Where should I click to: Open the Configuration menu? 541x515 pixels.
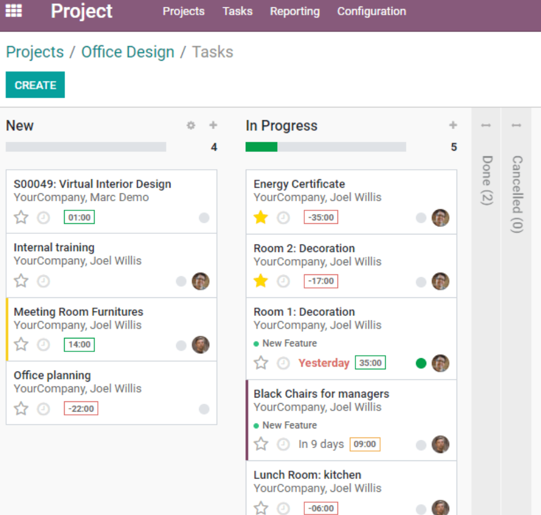[x=371, y=11]
